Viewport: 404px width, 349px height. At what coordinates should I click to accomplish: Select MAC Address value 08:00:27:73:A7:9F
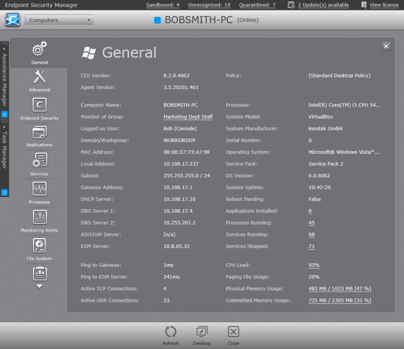187,152
